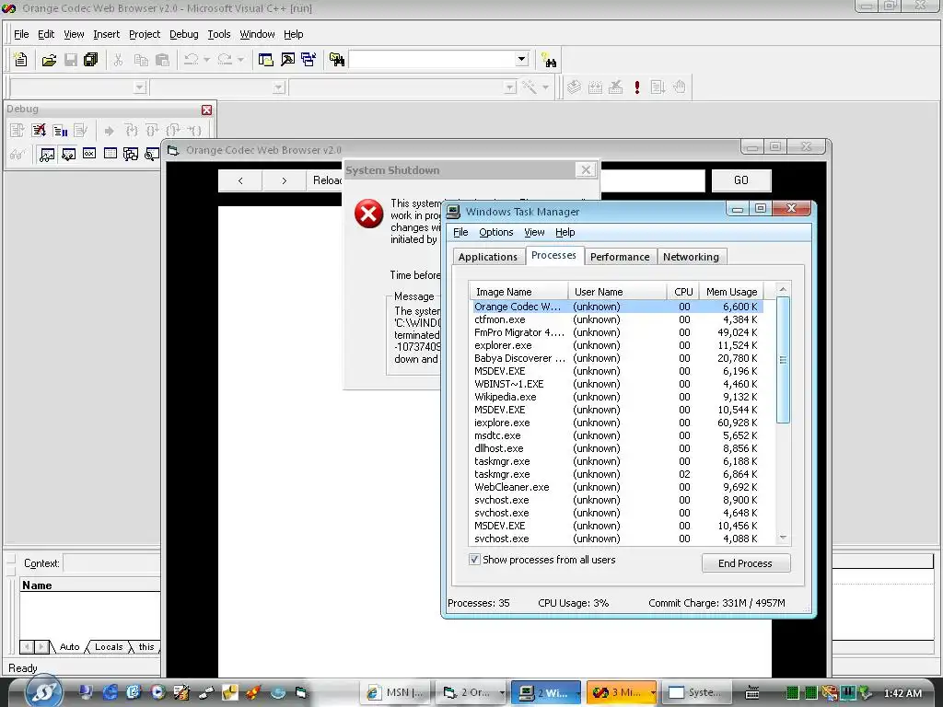Viewport: 943px width, 707px height.
Task: Click the Search binoculars with lightbulb icon
Action: tap(549, 60)
